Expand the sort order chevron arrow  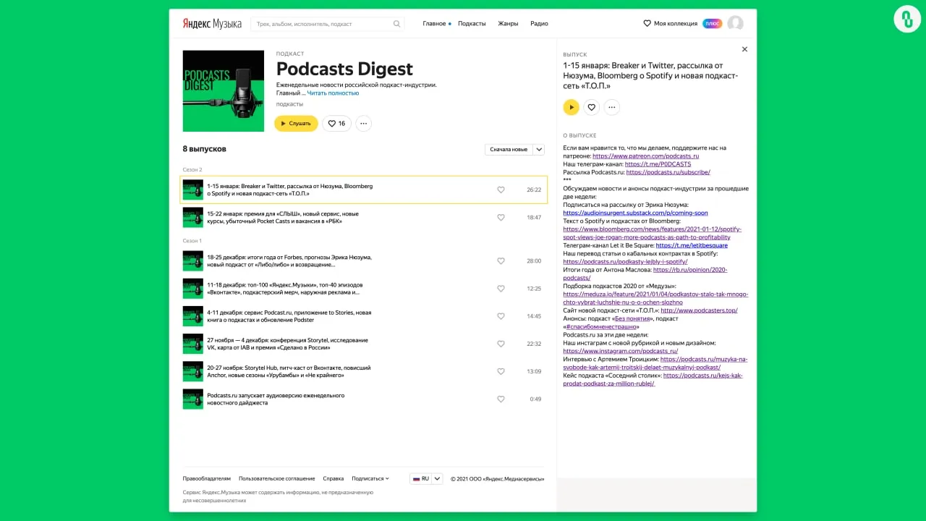(538, 150)
